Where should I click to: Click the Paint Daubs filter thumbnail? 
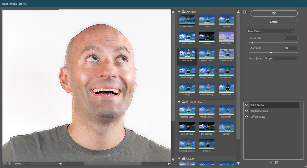187,54
